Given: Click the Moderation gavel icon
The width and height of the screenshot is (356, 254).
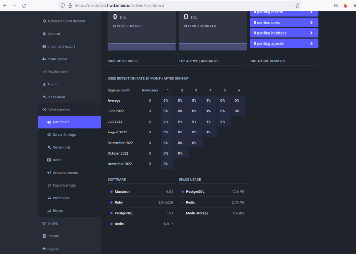Looking at the screenshot, I should pyautogui.click(x=44, y=97).
